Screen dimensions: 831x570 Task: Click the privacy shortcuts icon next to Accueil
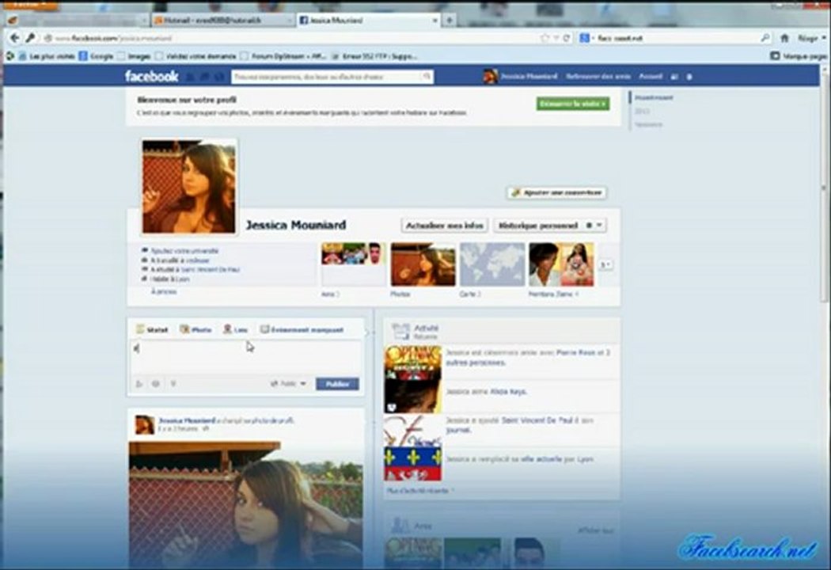point(674,77)
